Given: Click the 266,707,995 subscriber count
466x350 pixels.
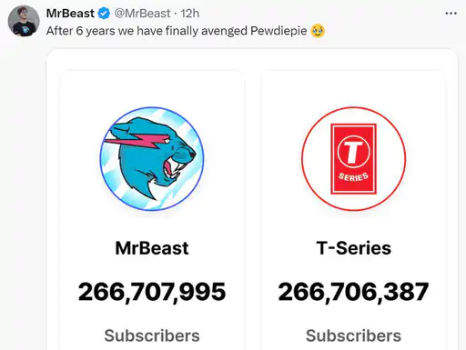Looking at the screenshot, I should [x=152, y=292].
